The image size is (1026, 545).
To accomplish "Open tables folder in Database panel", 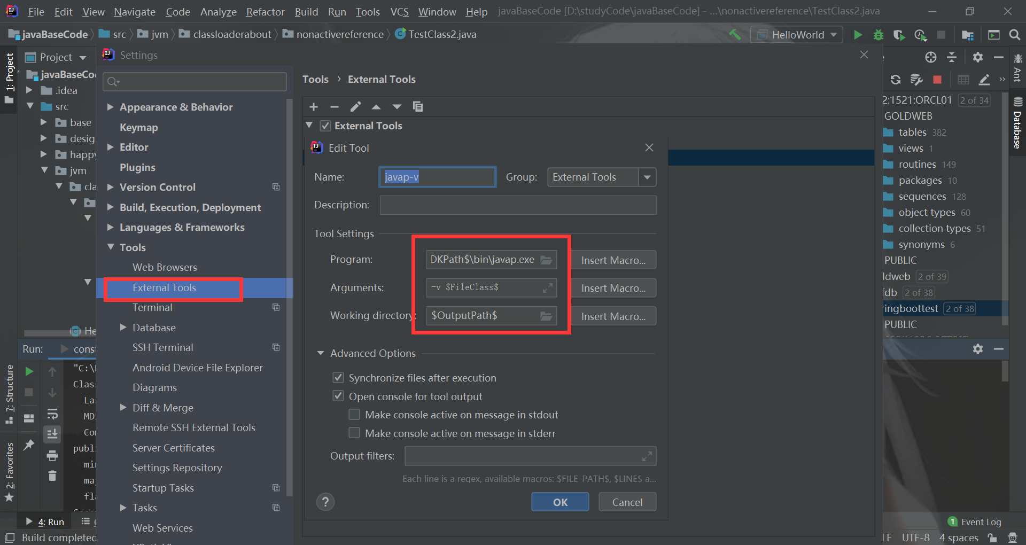I will tap(912, 132).
